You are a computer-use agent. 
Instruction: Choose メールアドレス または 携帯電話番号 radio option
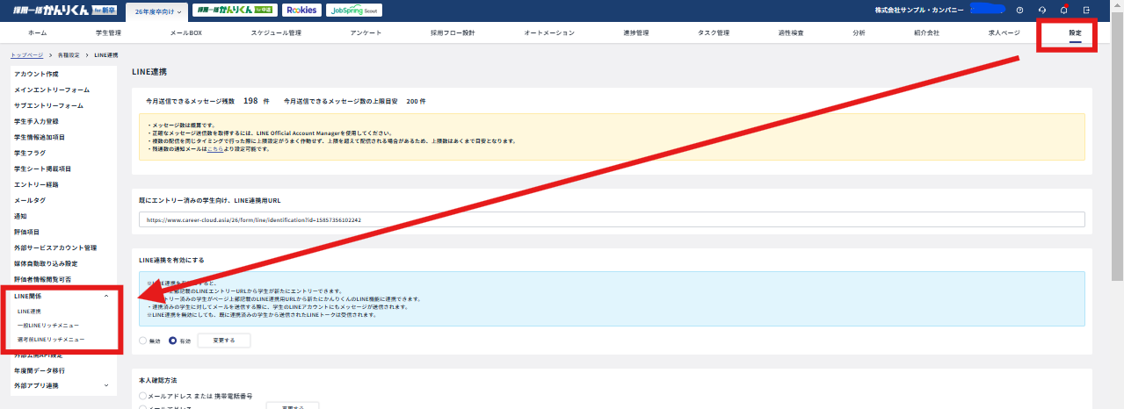tap(143, 397)
